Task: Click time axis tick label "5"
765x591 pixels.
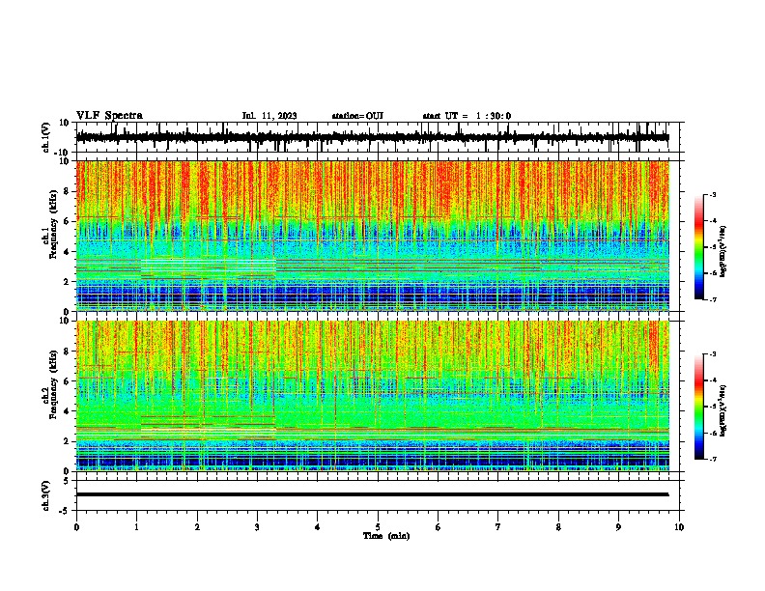Action: (x=378, y=527)
